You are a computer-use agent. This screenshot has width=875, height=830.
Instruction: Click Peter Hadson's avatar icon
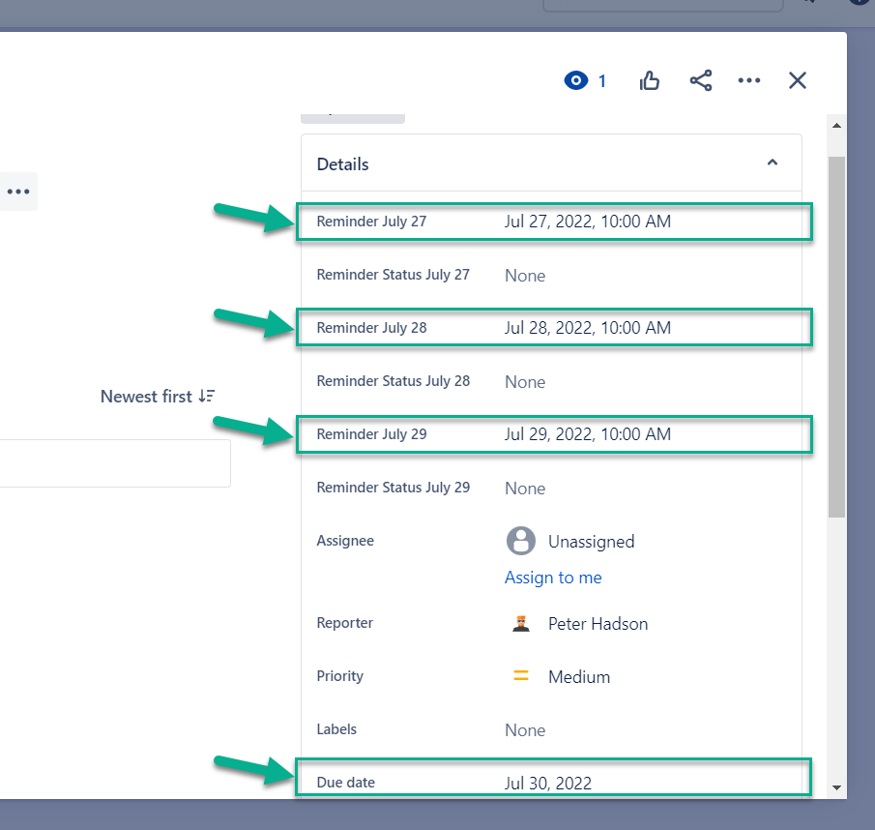[x=520, y=624]
